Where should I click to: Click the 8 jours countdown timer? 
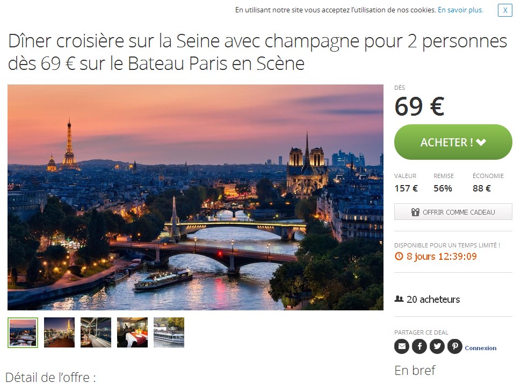pyautogui.click(x=442, y=257)
